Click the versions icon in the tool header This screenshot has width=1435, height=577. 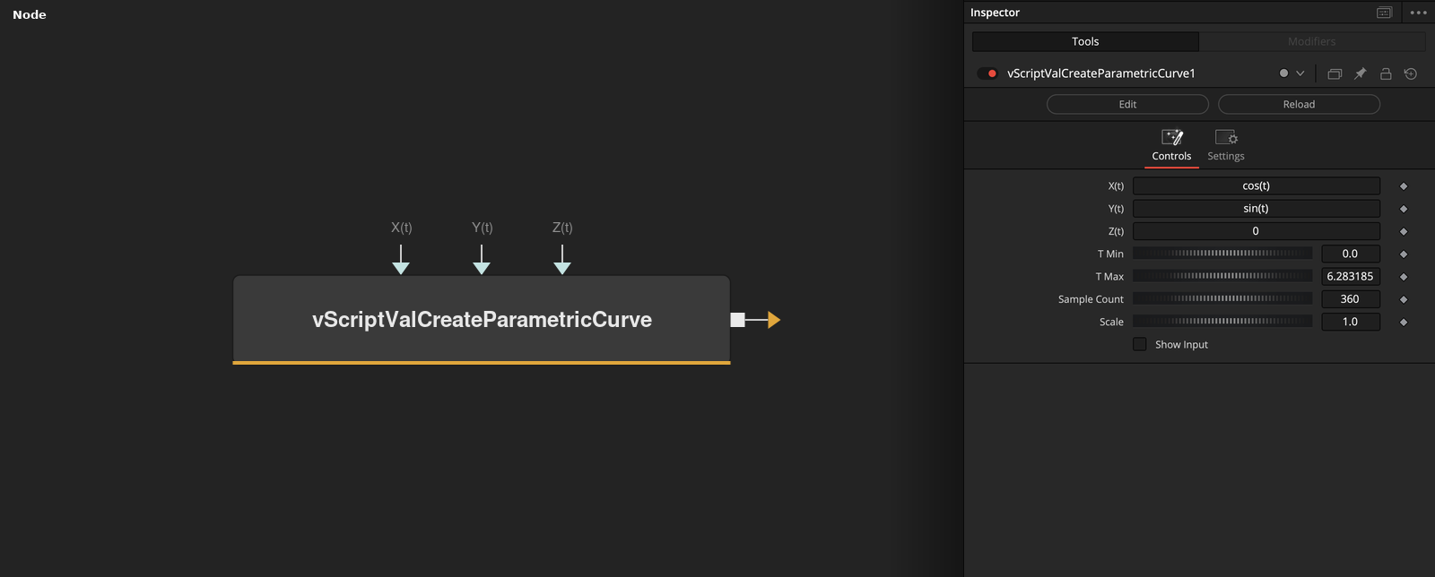pyautogui.click(x=1335, y=73)
